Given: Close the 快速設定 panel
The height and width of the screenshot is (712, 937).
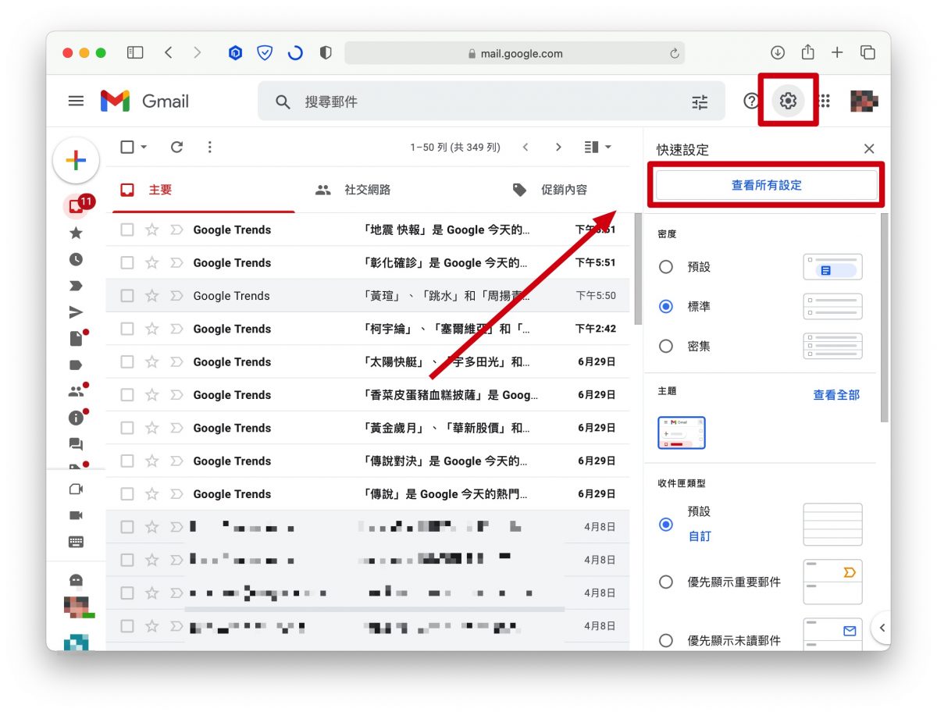Looking at the screenshot, I should tap(869, 149).
